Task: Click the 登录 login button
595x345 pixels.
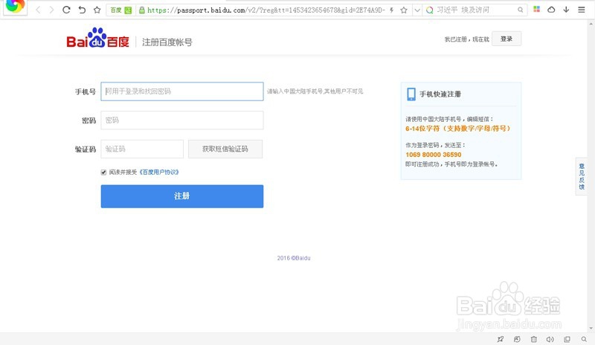Action: coord(506,39)
